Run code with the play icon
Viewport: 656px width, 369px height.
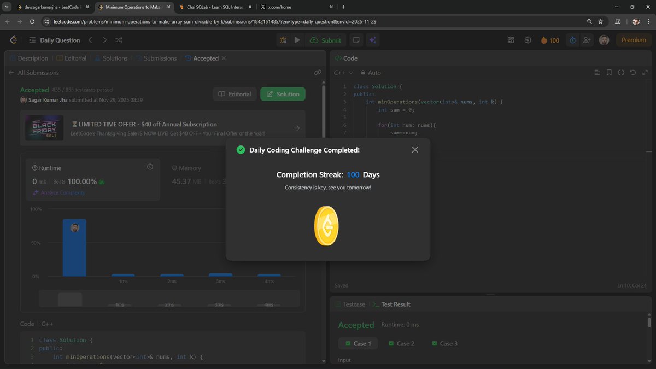click(297, 40)
